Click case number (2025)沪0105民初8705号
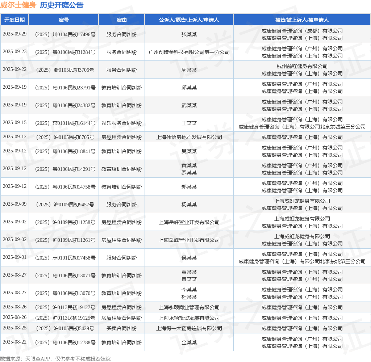 click(x=65, y=137)
